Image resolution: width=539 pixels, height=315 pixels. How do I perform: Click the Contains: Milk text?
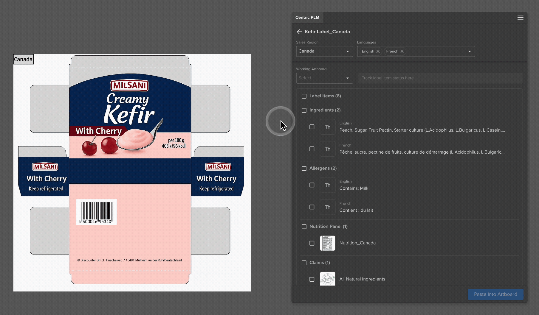[354, 188]
